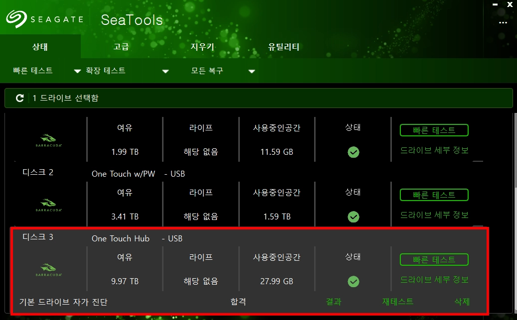Screen dimensions: 517x320
Task: Run 빠른 테스트 on One Touch w/PW
Action: 434,195
